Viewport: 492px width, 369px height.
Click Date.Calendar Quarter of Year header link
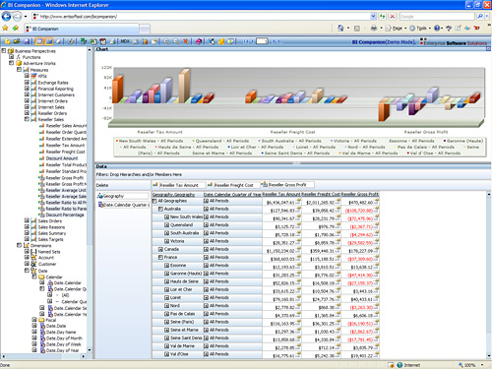pos(232,195)
